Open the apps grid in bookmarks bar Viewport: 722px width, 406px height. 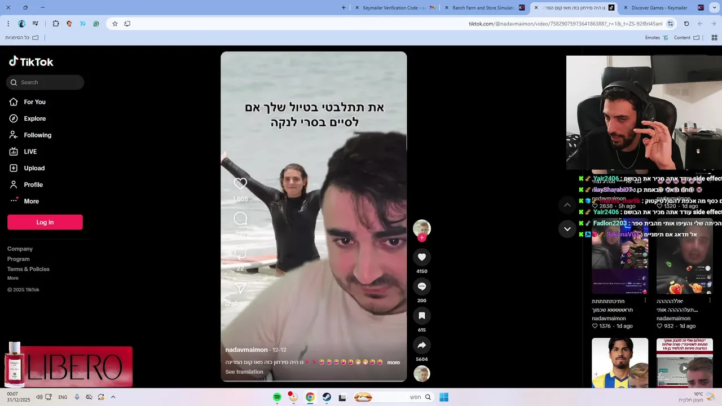click(x=714, y=38)
